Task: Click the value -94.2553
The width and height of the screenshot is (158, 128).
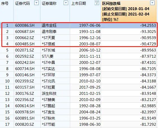Action: coord(148,25)
